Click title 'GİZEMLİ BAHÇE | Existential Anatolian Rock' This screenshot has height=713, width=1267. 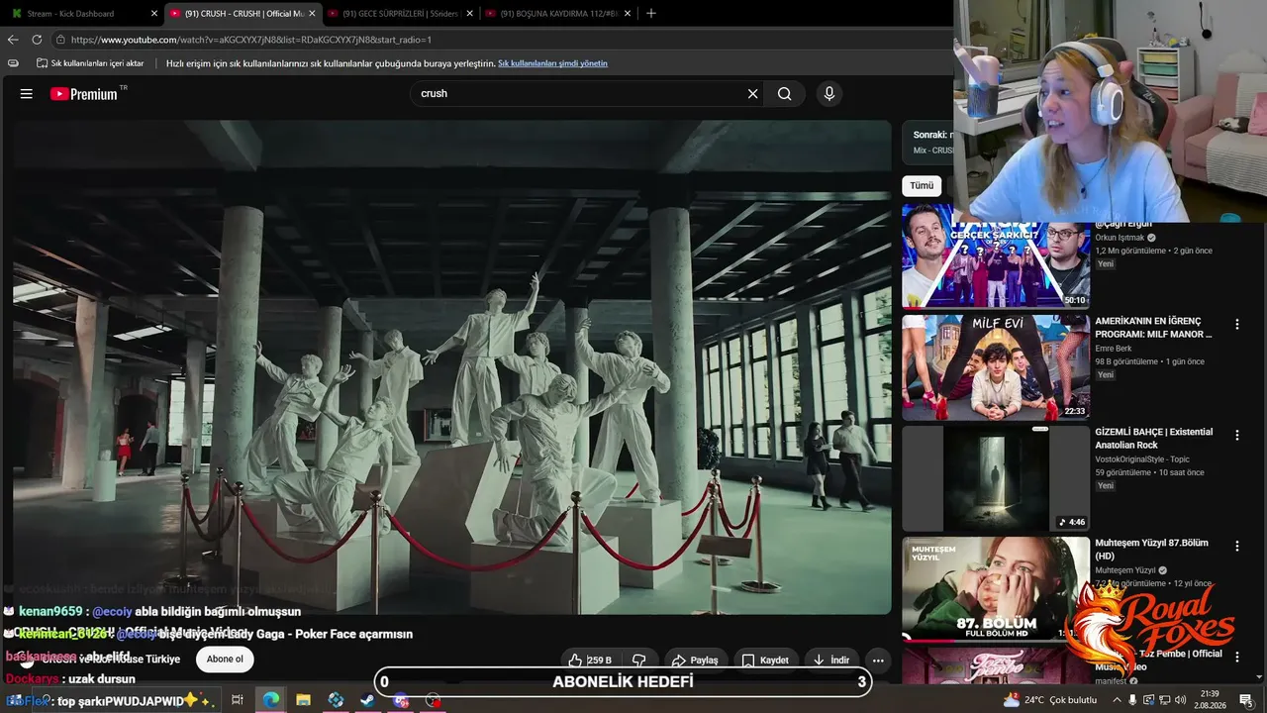coord(1154,439)
